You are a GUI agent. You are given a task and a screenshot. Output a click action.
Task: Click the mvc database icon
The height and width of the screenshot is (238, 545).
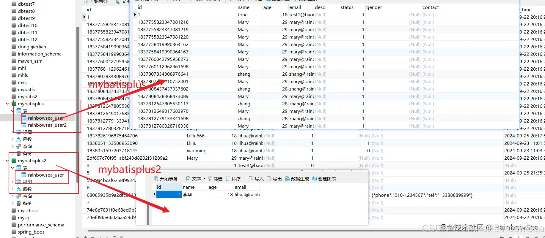14,82
